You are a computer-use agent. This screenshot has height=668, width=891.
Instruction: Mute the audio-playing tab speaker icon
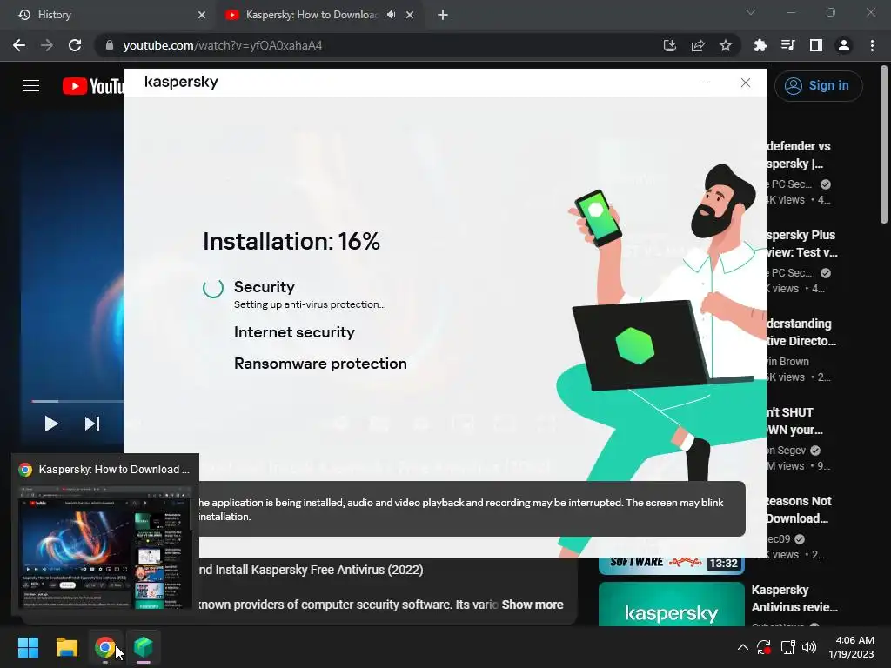pyautogui.click(x=391, y=15)
